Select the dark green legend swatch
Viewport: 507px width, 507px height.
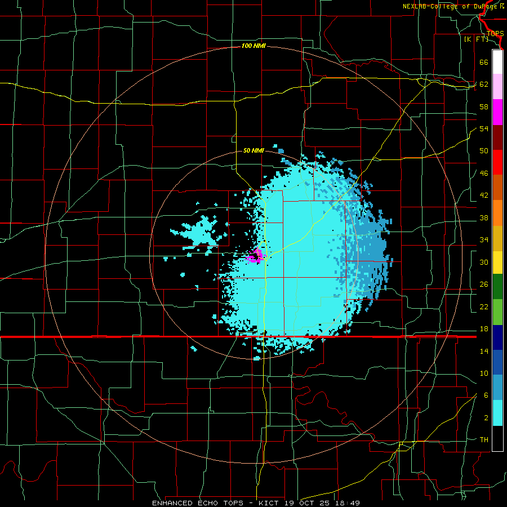[x=497, y=288]
